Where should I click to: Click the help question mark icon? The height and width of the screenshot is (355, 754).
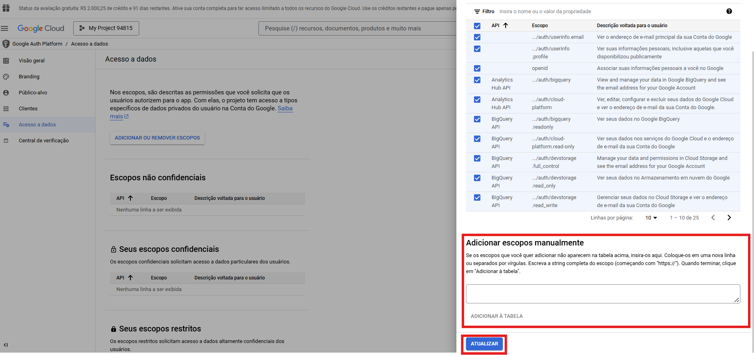[729, 11]
